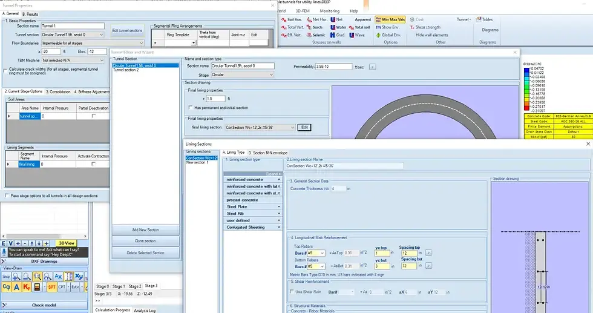Click Add New Section button

coord(145,229)
